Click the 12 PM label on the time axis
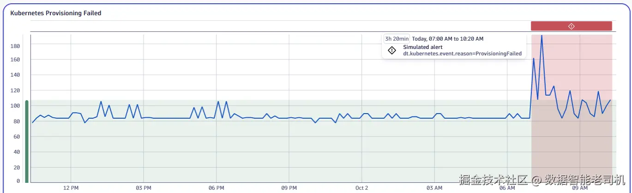 point(71,188)
